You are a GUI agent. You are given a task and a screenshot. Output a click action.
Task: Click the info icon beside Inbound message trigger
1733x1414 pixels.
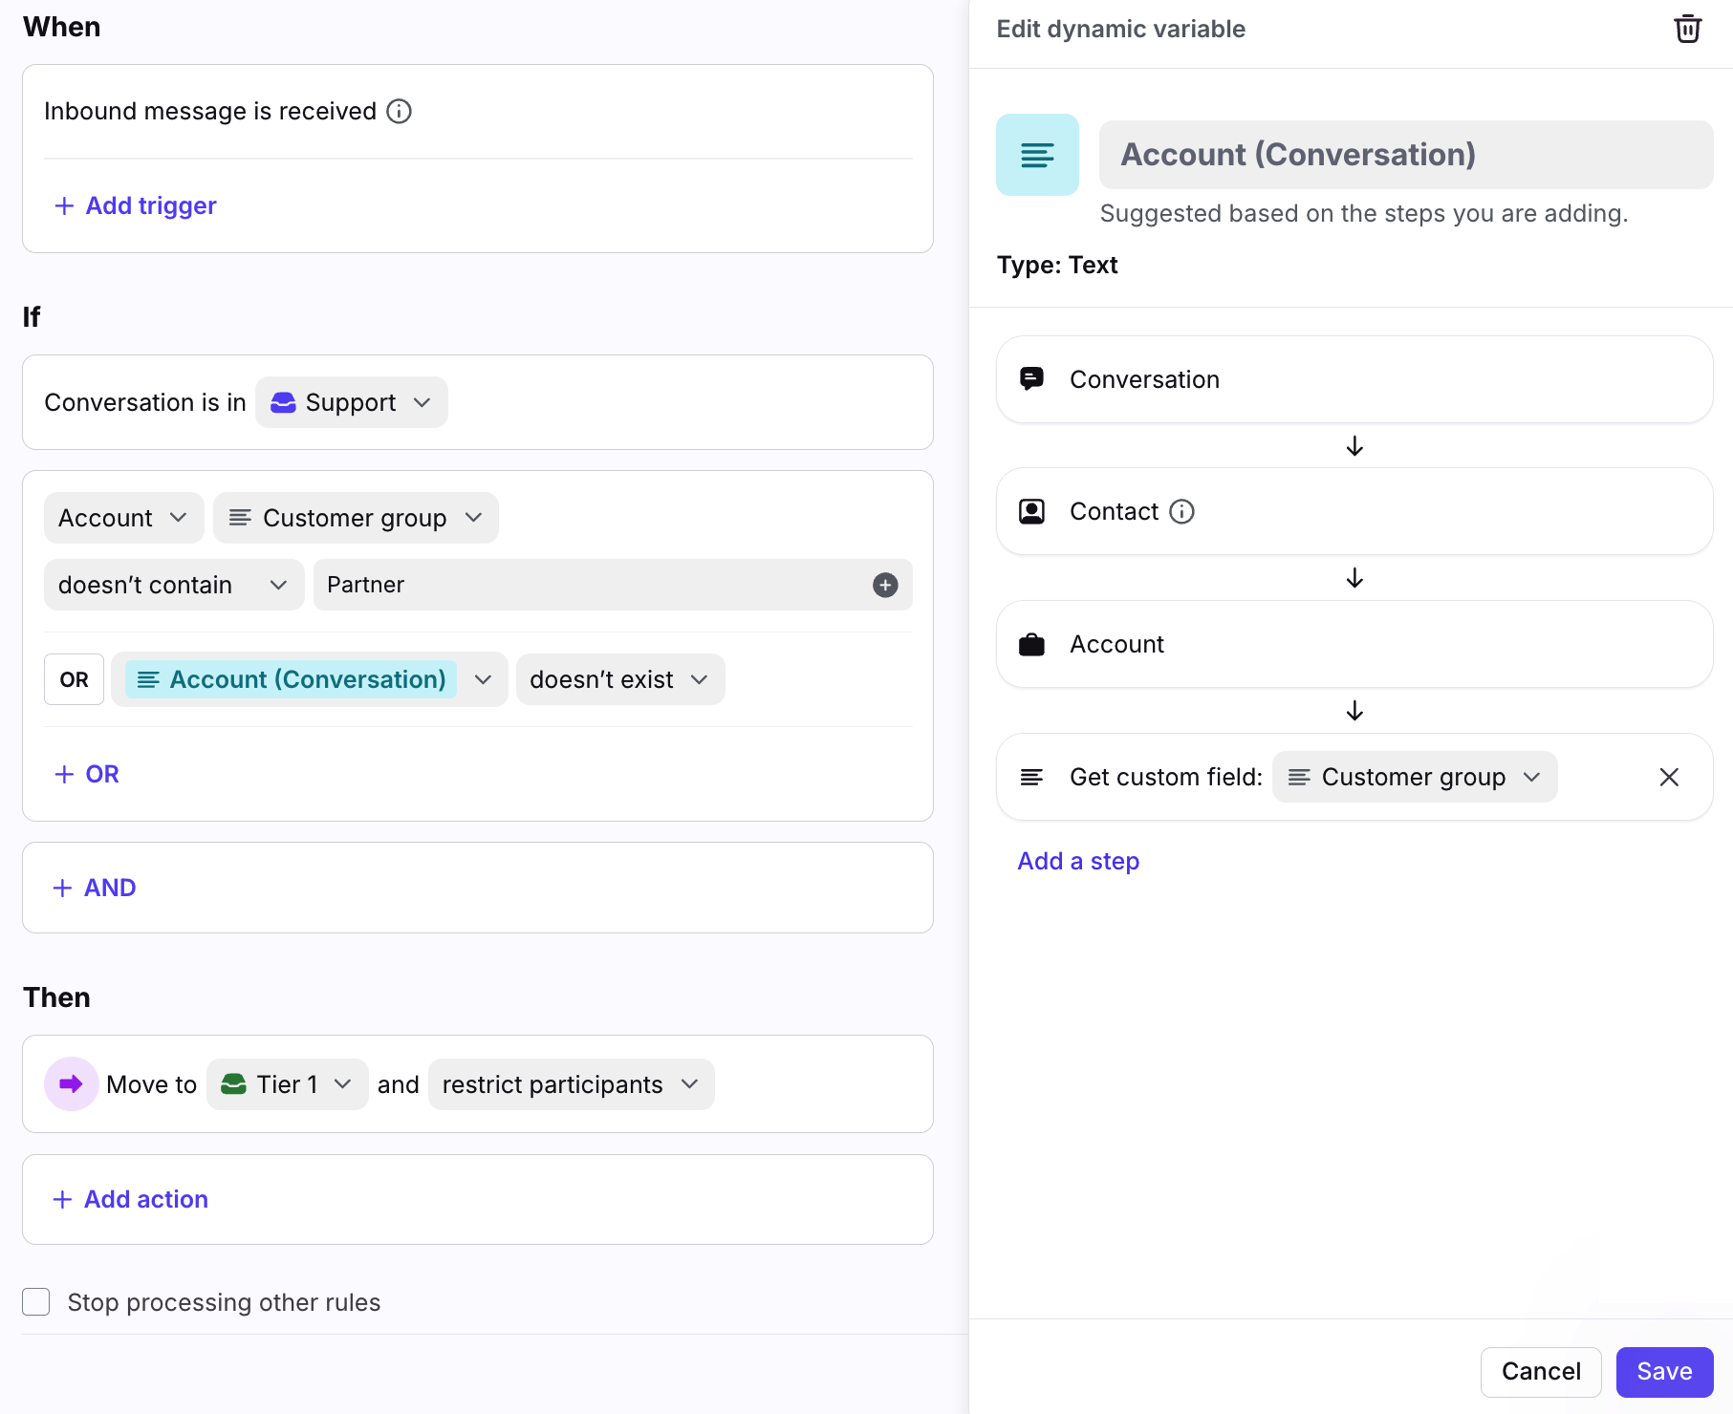point(399,112)
